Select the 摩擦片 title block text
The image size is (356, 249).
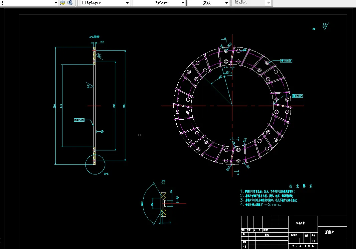(329, 232)
